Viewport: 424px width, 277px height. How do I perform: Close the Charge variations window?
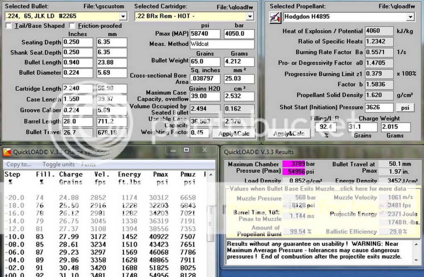tap(205, 150)
